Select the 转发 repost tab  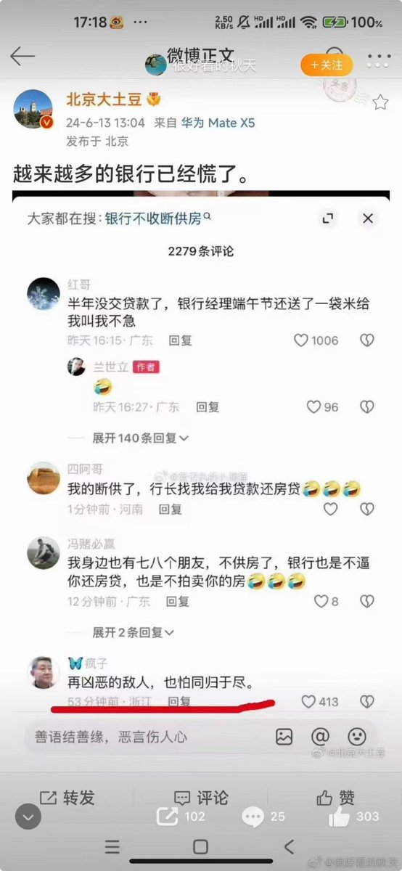67,798
